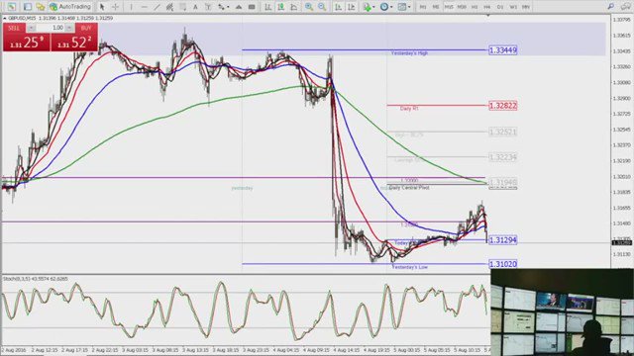Select the up-arrow triangle tool
The height and width of the screenshot is (356, 634).
point(239,7)
